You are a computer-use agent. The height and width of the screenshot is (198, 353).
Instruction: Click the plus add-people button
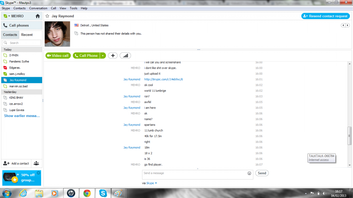pyautogui.click(x=113, y=55)
